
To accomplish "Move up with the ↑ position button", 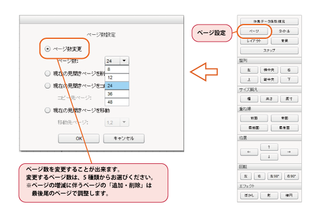I will tap(269, 147).
